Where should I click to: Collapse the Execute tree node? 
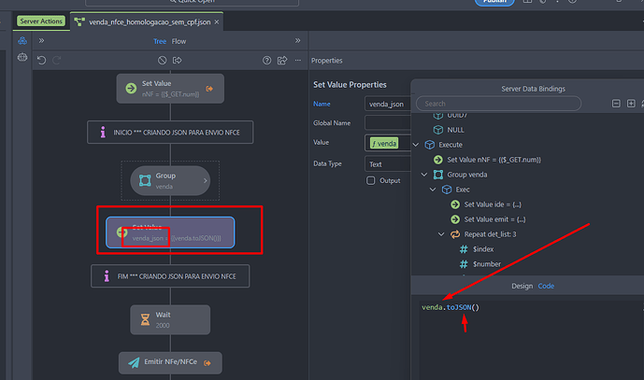[417, 145]
